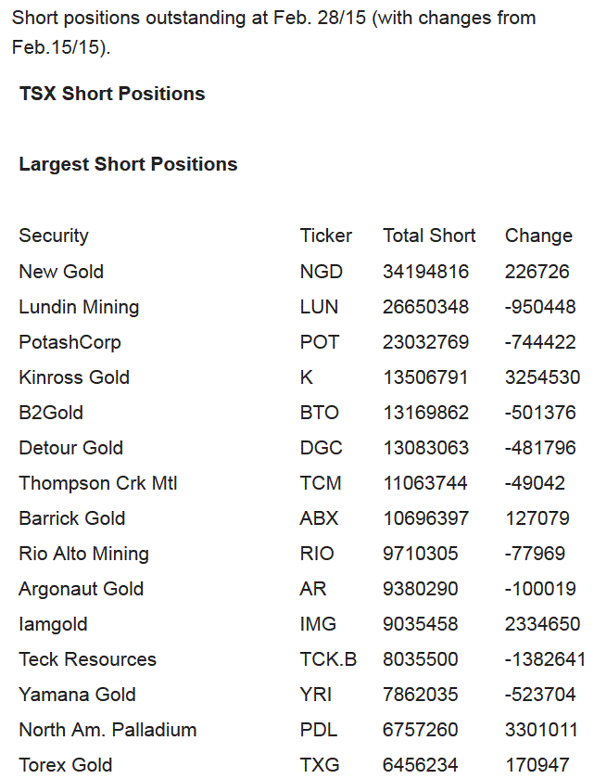
Task: Click the TSX Short Positions heading
Action: (112, 94)
